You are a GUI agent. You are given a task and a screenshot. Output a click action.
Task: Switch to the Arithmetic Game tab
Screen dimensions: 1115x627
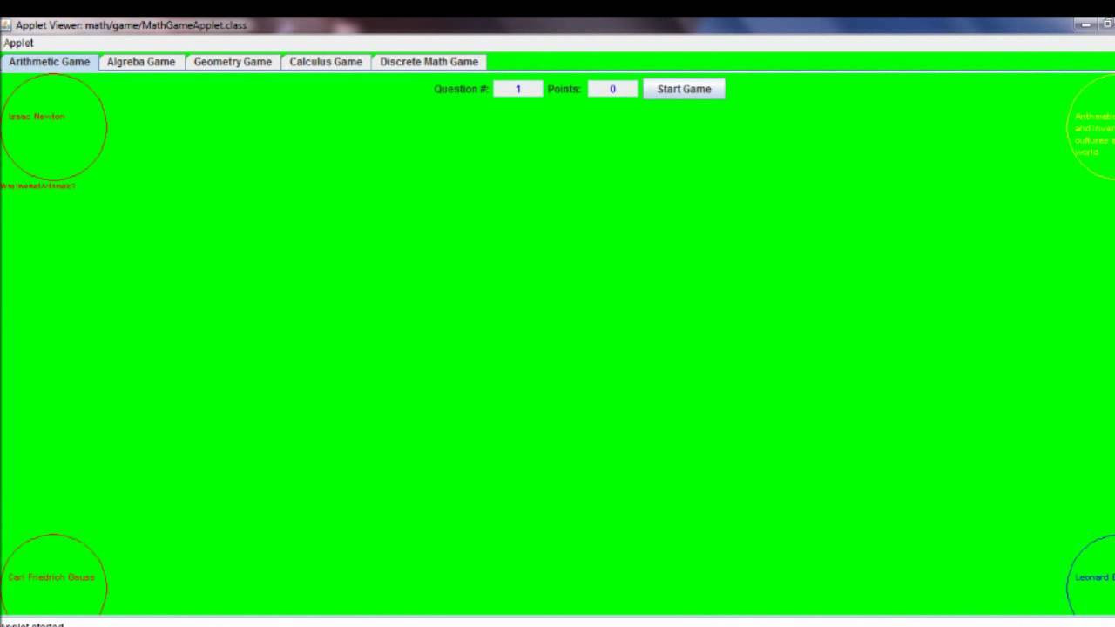[50, 62]
